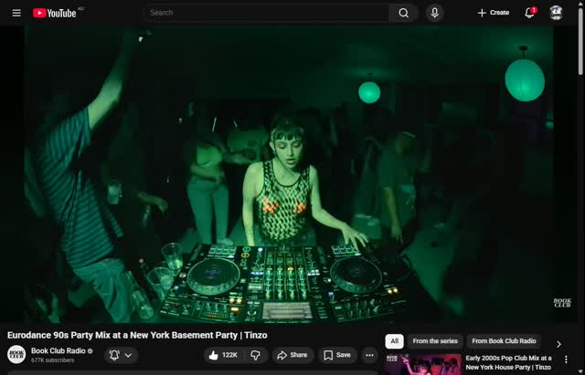585x375 pixels.
Task: Open the hamburger guide menu
Action: tap(16, 13)
